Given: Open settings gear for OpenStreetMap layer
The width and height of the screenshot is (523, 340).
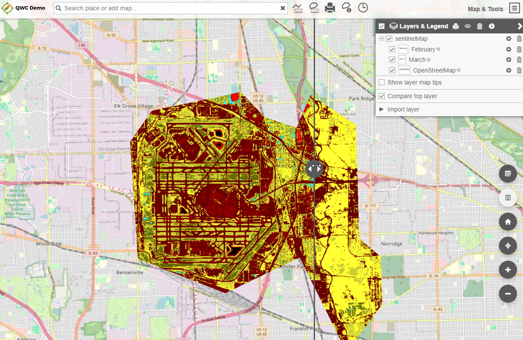Looking at the screenshot, I should (508, 70).
